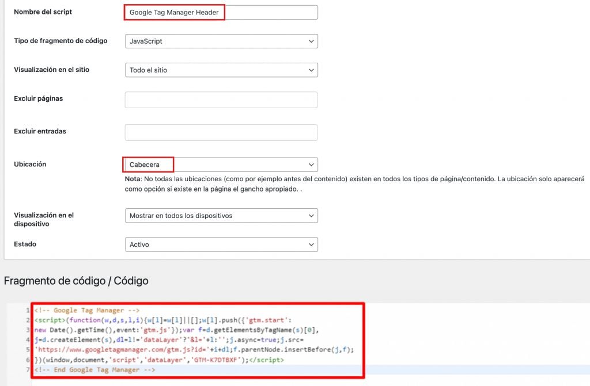Click the chevron arrow of Todo el sitio select

pos(311,70)
